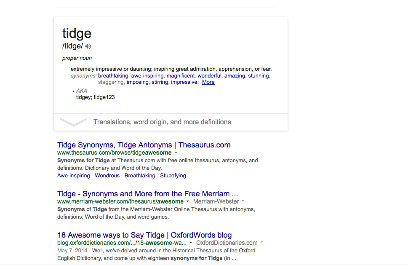
Task: Click the Stupefying sitelink
Action: tap(173, 175)
